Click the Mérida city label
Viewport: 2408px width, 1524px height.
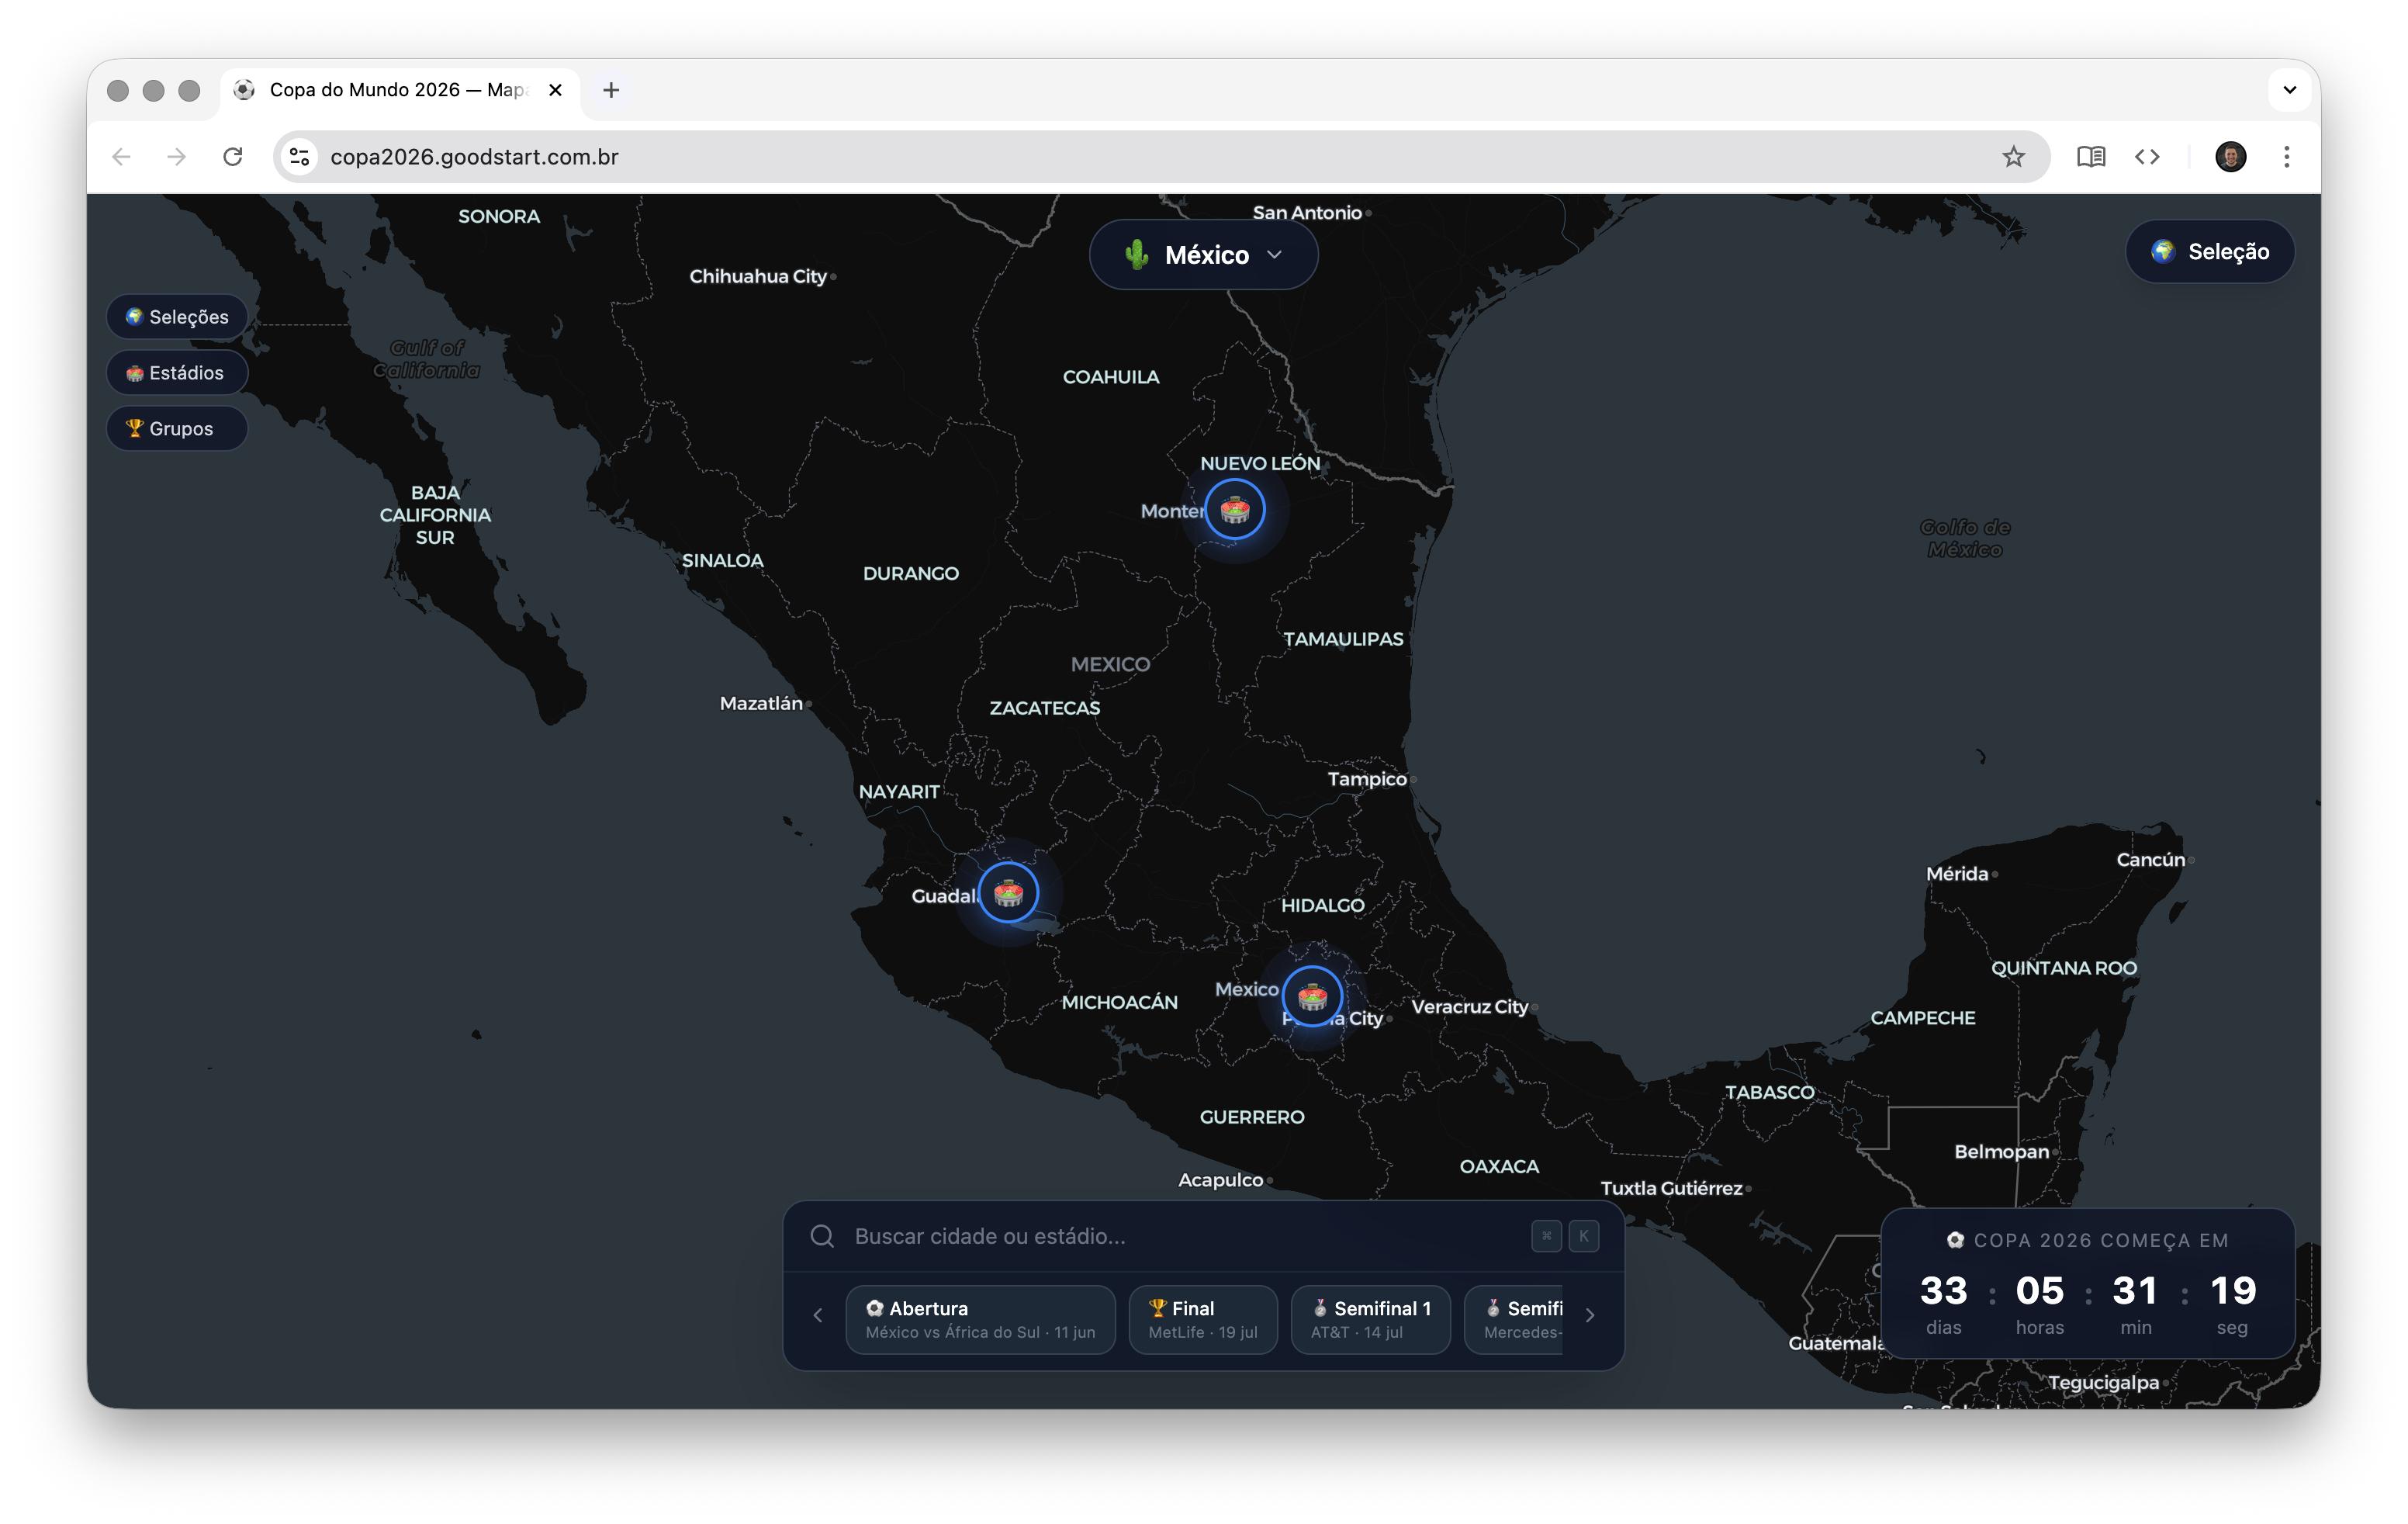coord(1957,874)
